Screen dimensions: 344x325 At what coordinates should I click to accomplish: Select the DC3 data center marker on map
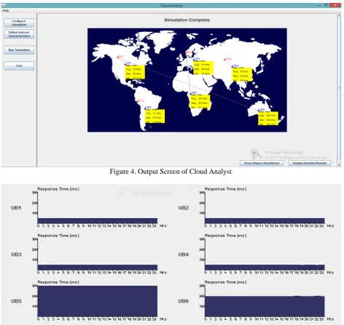189,52
